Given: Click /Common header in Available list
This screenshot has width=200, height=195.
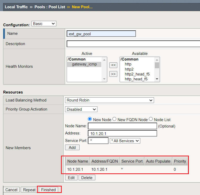Looking at the screenshot, I should [x=129, y=59].
